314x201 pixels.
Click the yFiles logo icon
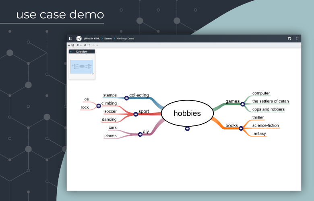pos(79,39)
